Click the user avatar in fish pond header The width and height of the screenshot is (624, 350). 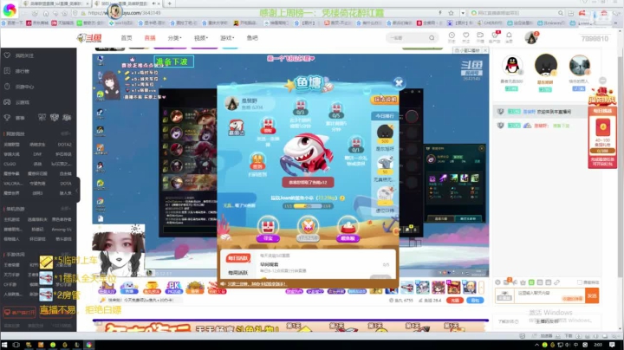[231, 103]
